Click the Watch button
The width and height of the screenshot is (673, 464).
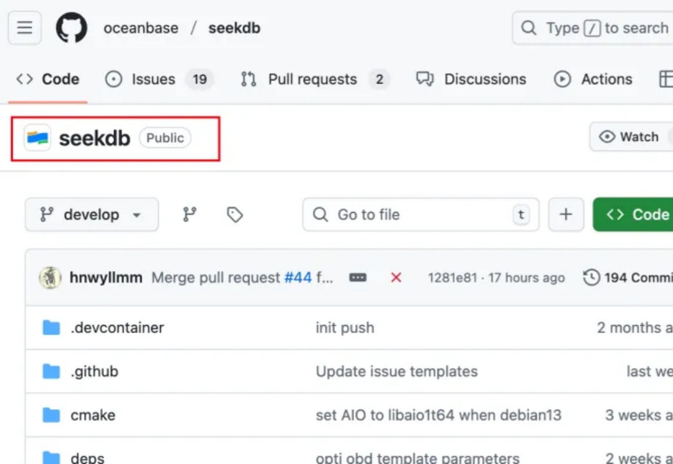coord(629,137)
